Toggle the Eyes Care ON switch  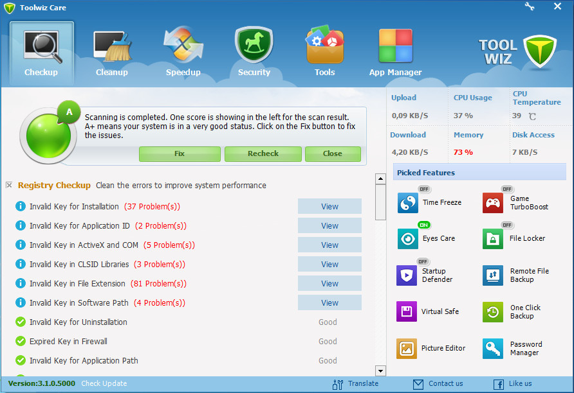click(424, 225)
